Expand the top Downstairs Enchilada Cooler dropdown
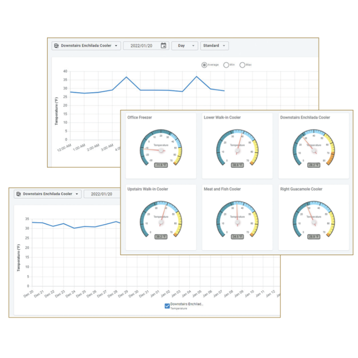The width and height of the screenshot is (358, 358). (116, 46)
